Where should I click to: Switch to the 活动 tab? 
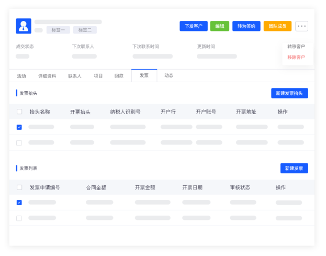point(21,76)
